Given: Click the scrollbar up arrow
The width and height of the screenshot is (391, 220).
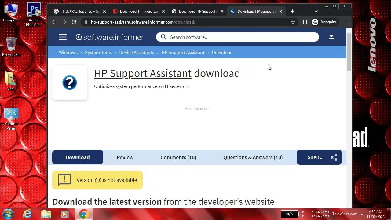Looking at the screenshot, I should [349, 30].
